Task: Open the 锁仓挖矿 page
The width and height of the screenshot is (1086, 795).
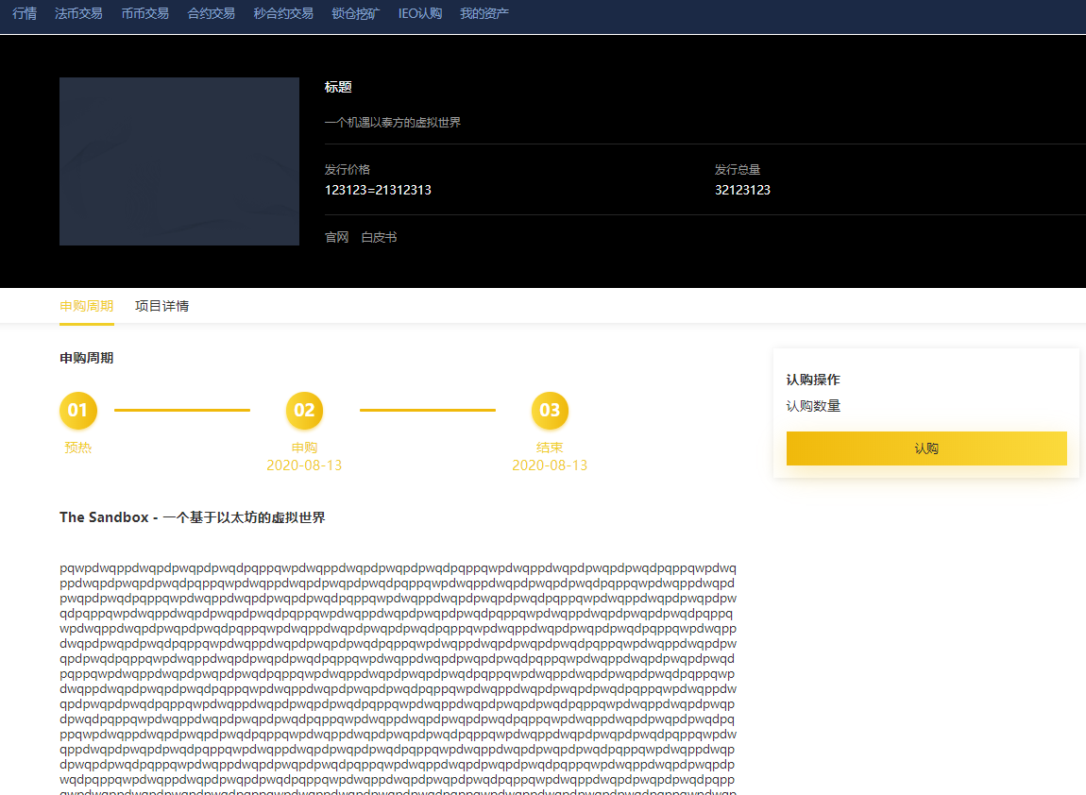Action: coord(356,14)
